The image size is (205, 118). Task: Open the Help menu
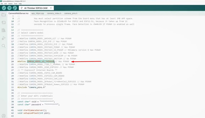coord(20,4)
